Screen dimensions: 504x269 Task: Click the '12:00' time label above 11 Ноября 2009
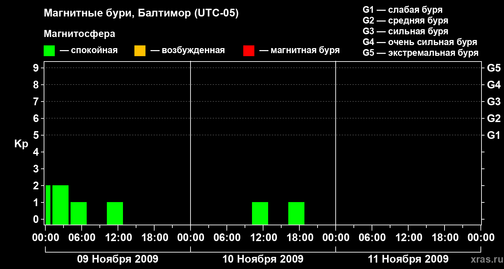(x=408, y=237)
